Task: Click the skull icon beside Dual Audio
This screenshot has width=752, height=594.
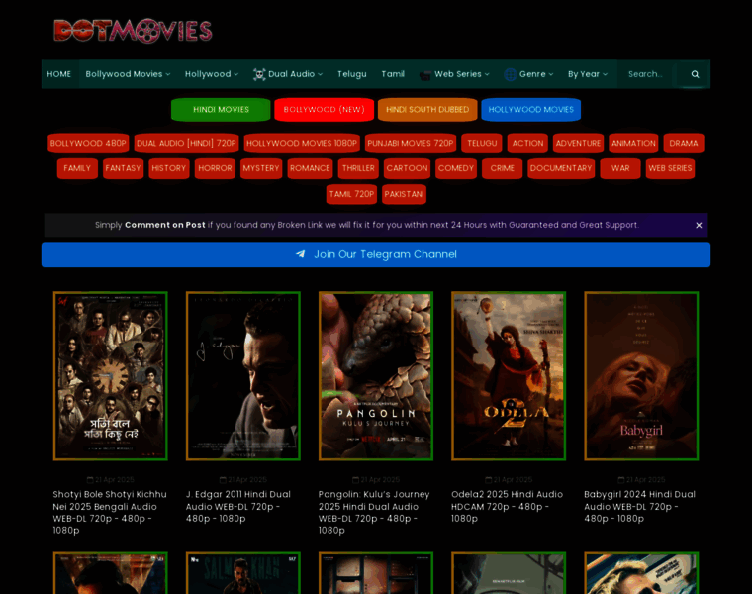Action: (259, 74)
